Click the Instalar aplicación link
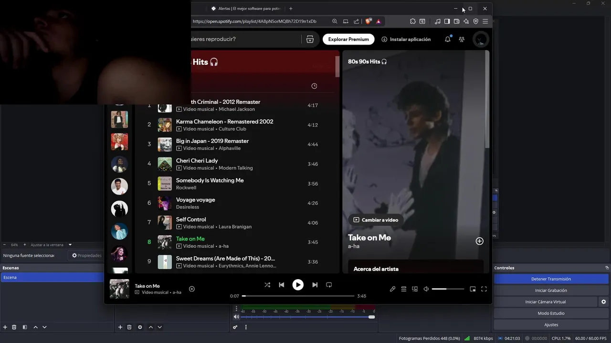The width and height of the screenshot is (611, 343). (x=406, y=39)
